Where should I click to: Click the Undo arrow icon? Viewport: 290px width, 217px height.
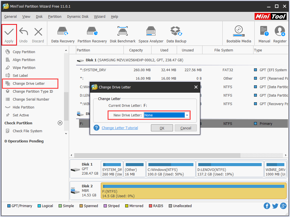[24, 32]
